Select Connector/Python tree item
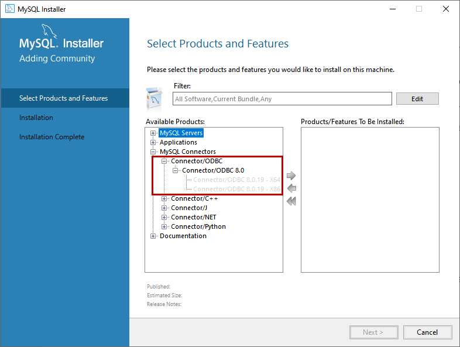Screen dimensions: 460x347 click(x=198, y=226)
